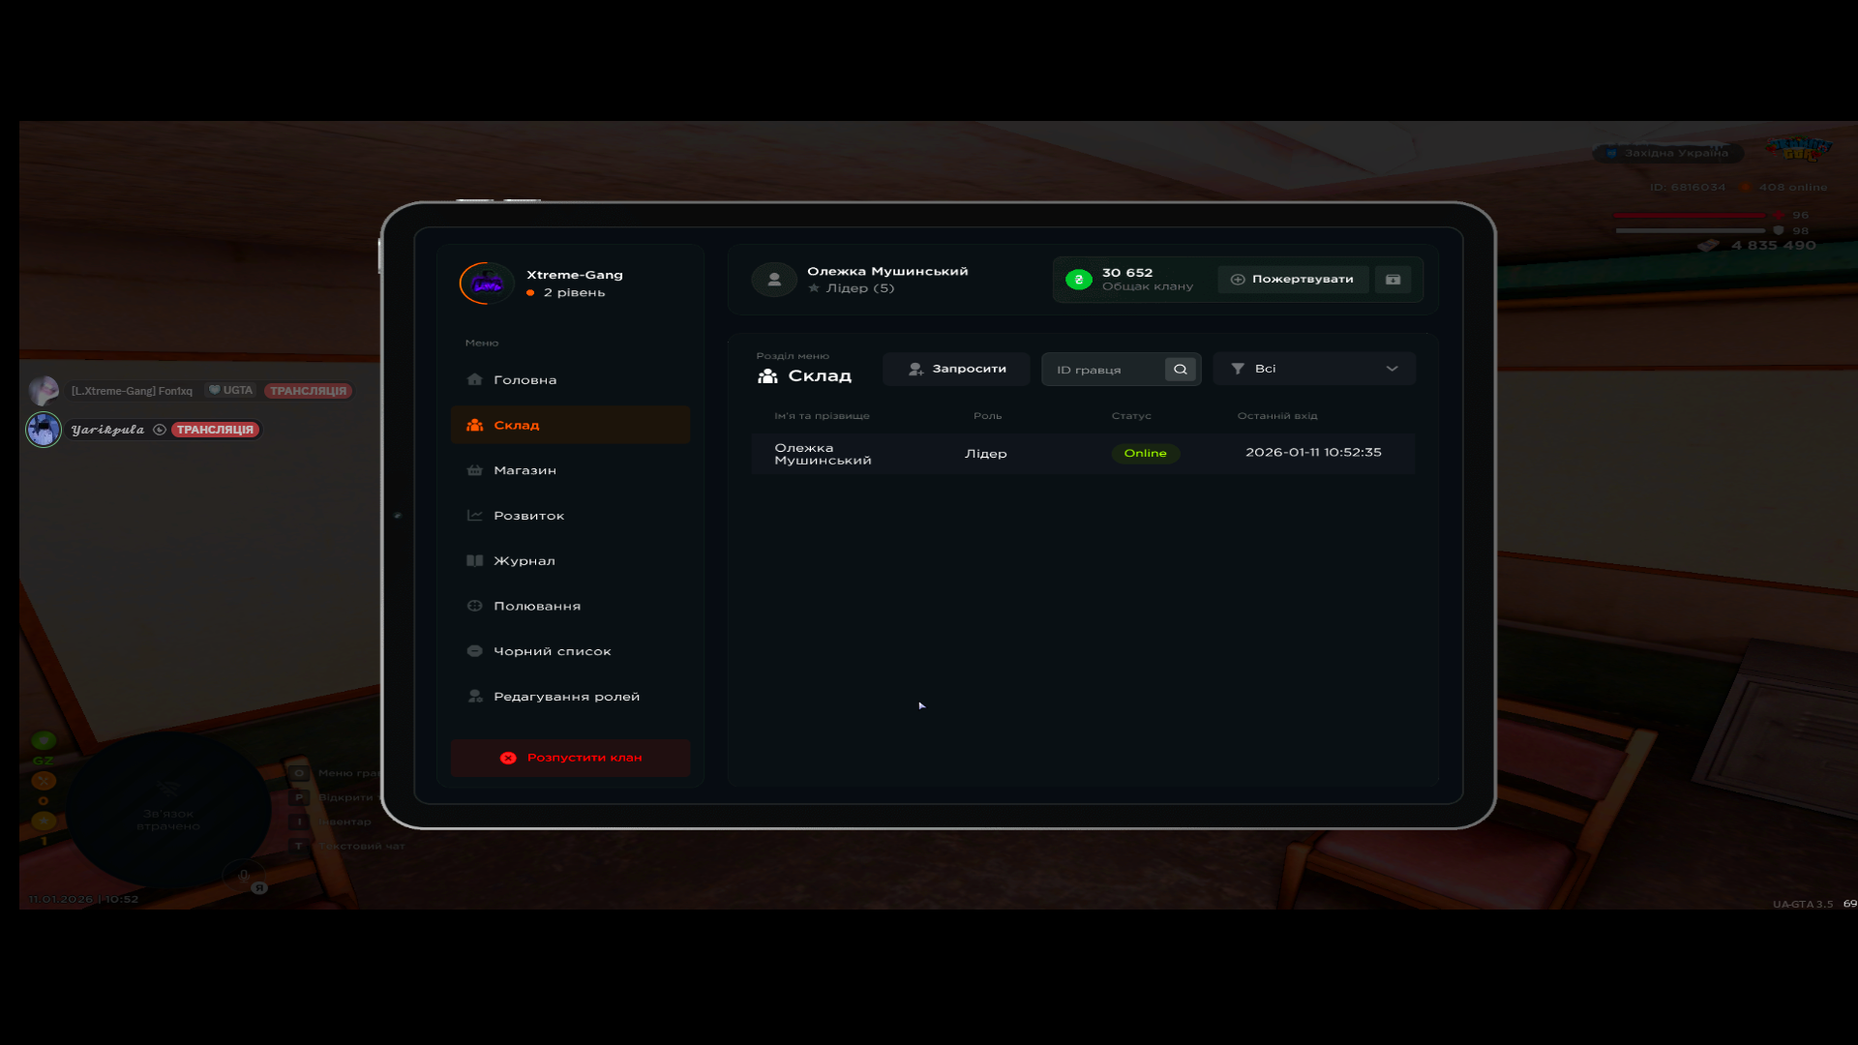Click the Yarikpula streamer avatar
Viewport: 1858px width, 1045px height.
(x=44, y=430)
